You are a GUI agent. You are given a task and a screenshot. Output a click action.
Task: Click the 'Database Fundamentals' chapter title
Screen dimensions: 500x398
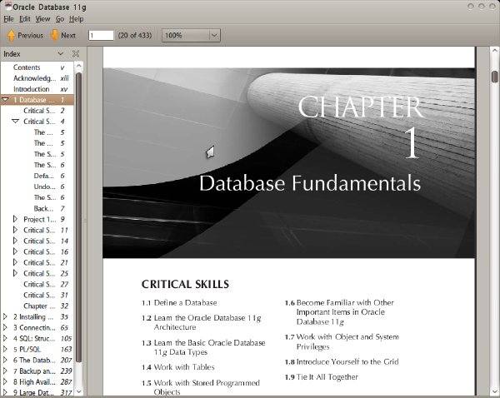coord(310,183)
